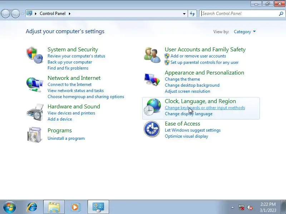Screen dimensions: 286x214
Task: Click the search magnifier icon
Action: pyautogui.click(x=281, y=14)
